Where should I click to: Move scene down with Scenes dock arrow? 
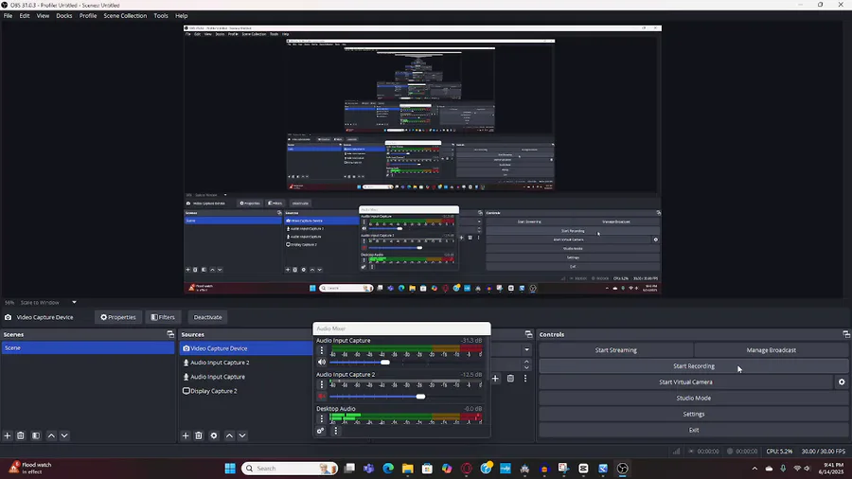click(x=64, y=435)
